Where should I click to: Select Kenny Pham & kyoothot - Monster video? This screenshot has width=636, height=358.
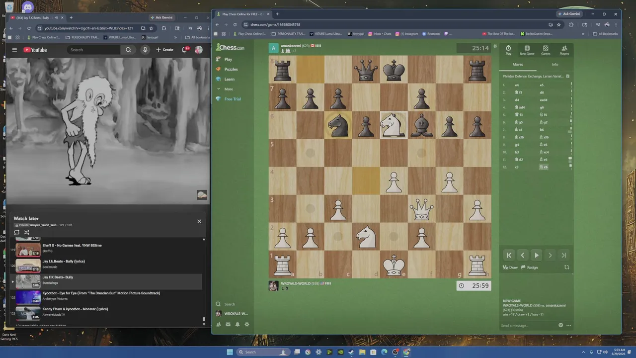pos(107,313)
